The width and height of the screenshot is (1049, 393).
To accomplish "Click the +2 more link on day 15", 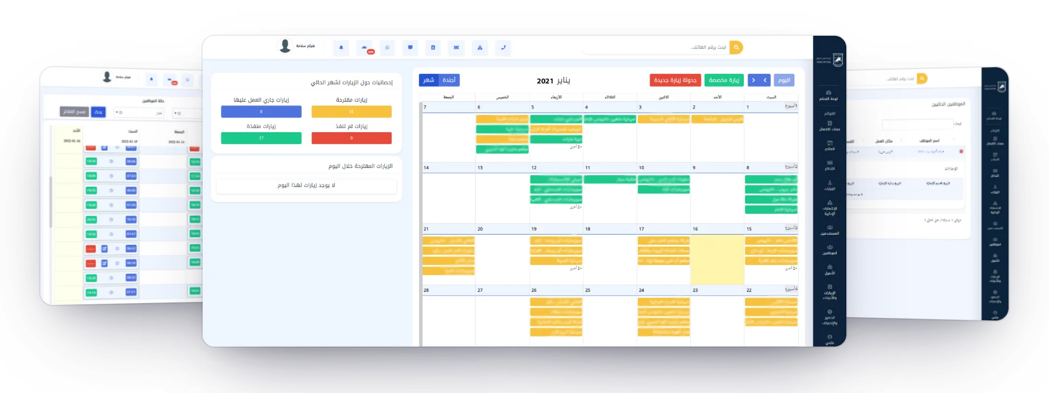I will point(791,269).
